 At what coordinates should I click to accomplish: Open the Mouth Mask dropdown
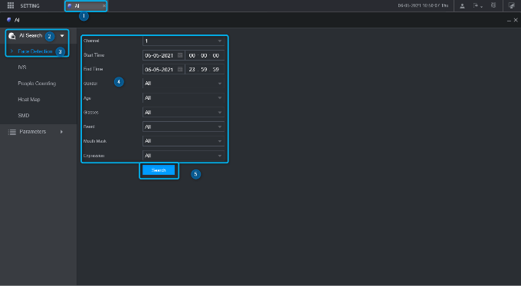point(183,141)
